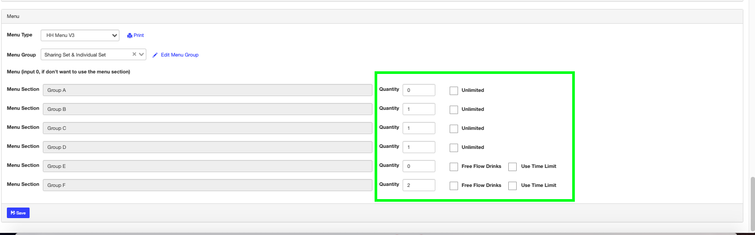755x235 pixels.
Task: Tick the Unlimited checkbox for Group B
Action: 454,109
